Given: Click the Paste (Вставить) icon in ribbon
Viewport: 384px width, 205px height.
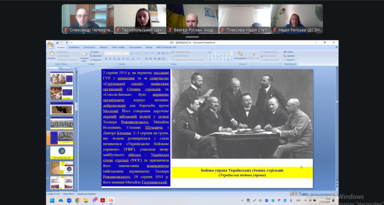Looking at the screenshot, I should [x=52, y=54].
